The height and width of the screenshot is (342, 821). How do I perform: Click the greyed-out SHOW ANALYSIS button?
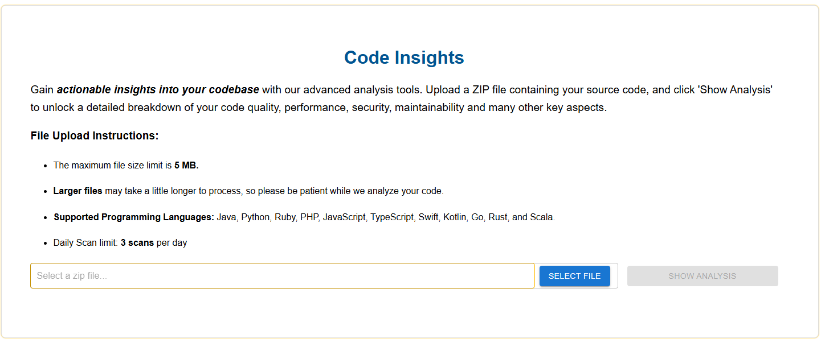coord(702,276)
